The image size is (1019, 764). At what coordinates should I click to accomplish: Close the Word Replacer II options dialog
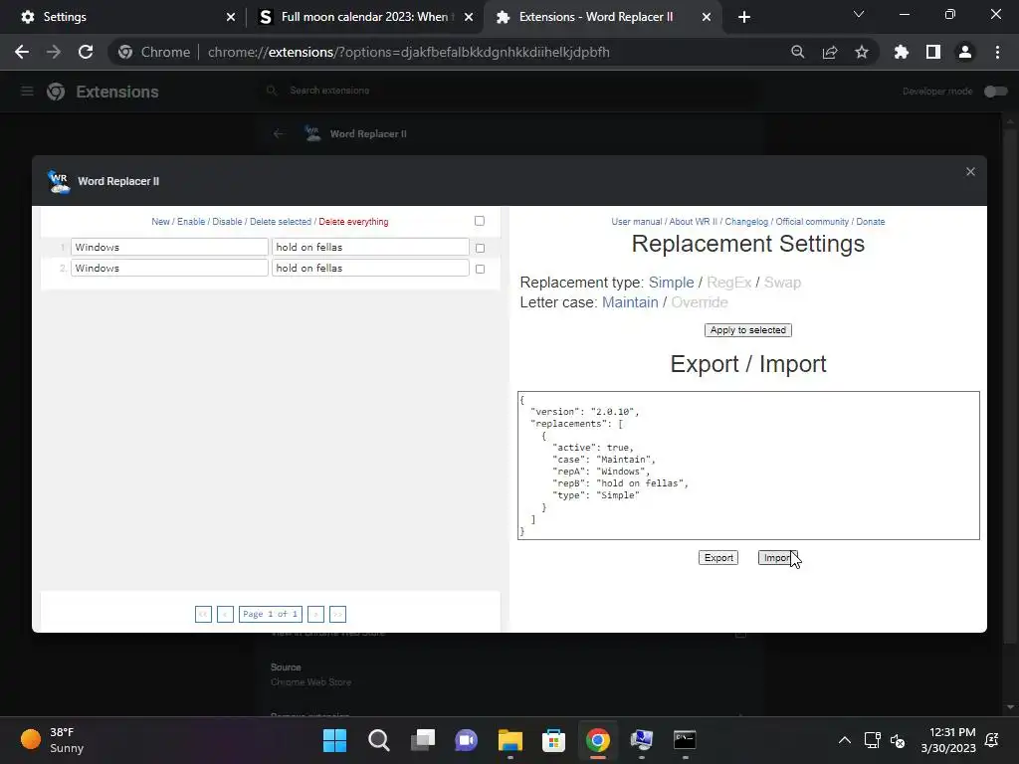[970, 171]
